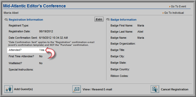This screenshot has height=97, width=196.
Task: Click the Add Guest(s) cart icon
Action: coord(9,89)
